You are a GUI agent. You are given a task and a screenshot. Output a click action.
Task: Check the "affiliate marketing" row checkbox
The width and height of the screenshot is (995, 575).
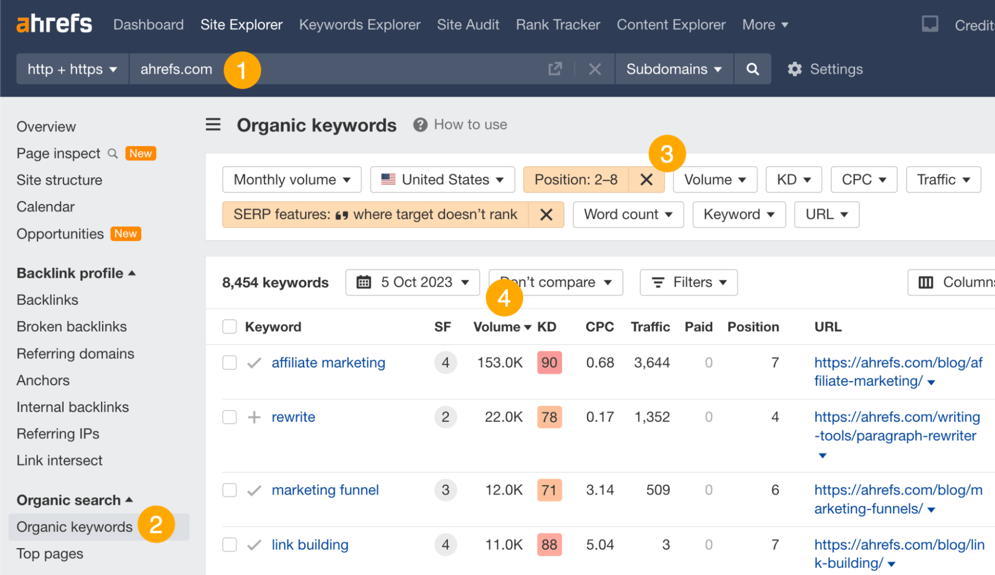coord(229,362)
